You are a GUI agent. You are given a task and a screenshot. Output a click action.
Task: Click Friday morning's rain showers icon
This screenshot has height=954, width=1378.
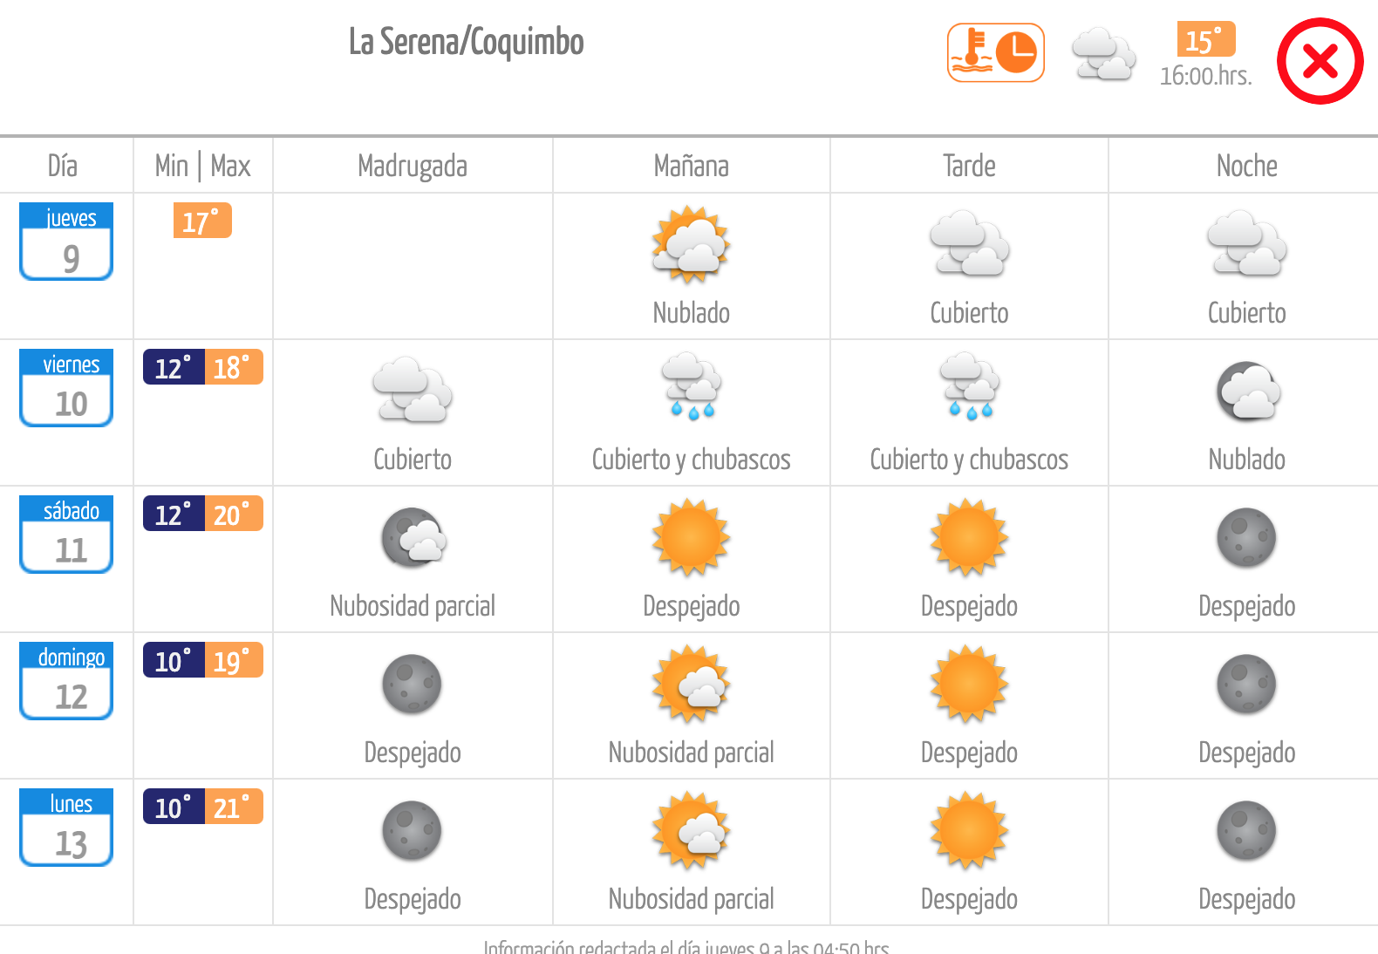pos(692,386)
